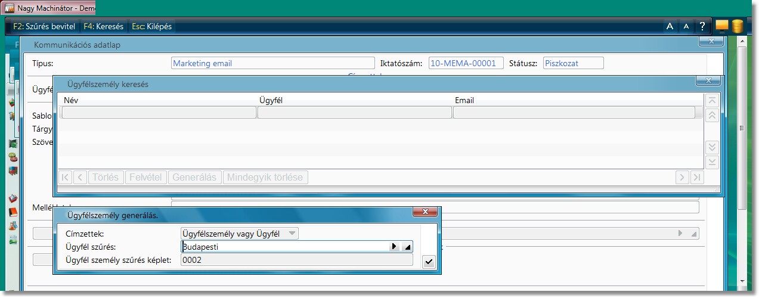Click main scrollbar down arrow
Image resolution: width=759 pixels, height=298 pixels.
pos(742,280)
